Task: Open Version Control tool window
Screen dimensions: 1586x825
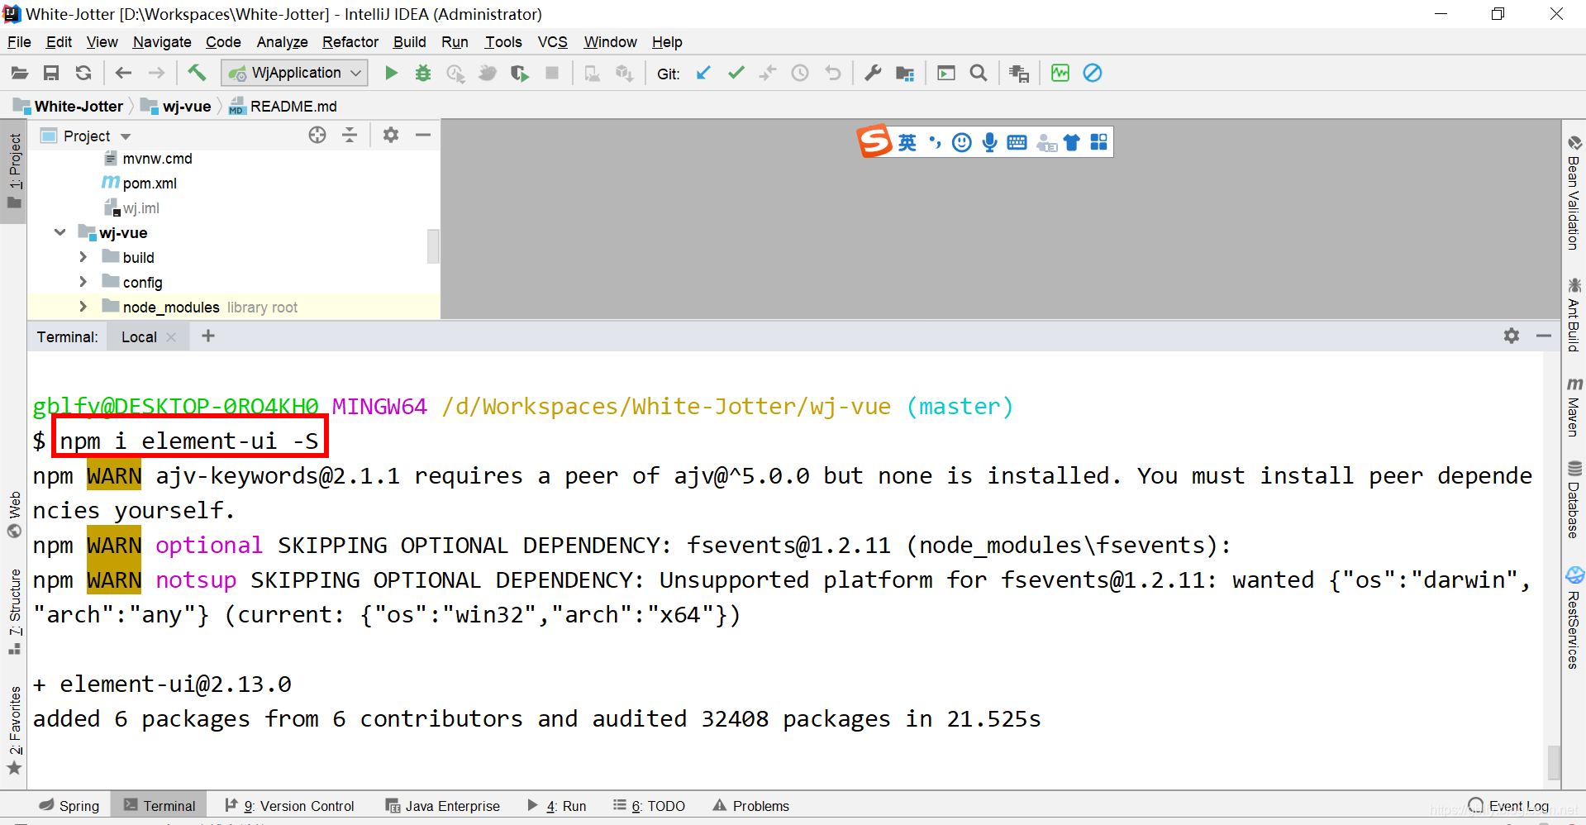Action: [289, 806]
